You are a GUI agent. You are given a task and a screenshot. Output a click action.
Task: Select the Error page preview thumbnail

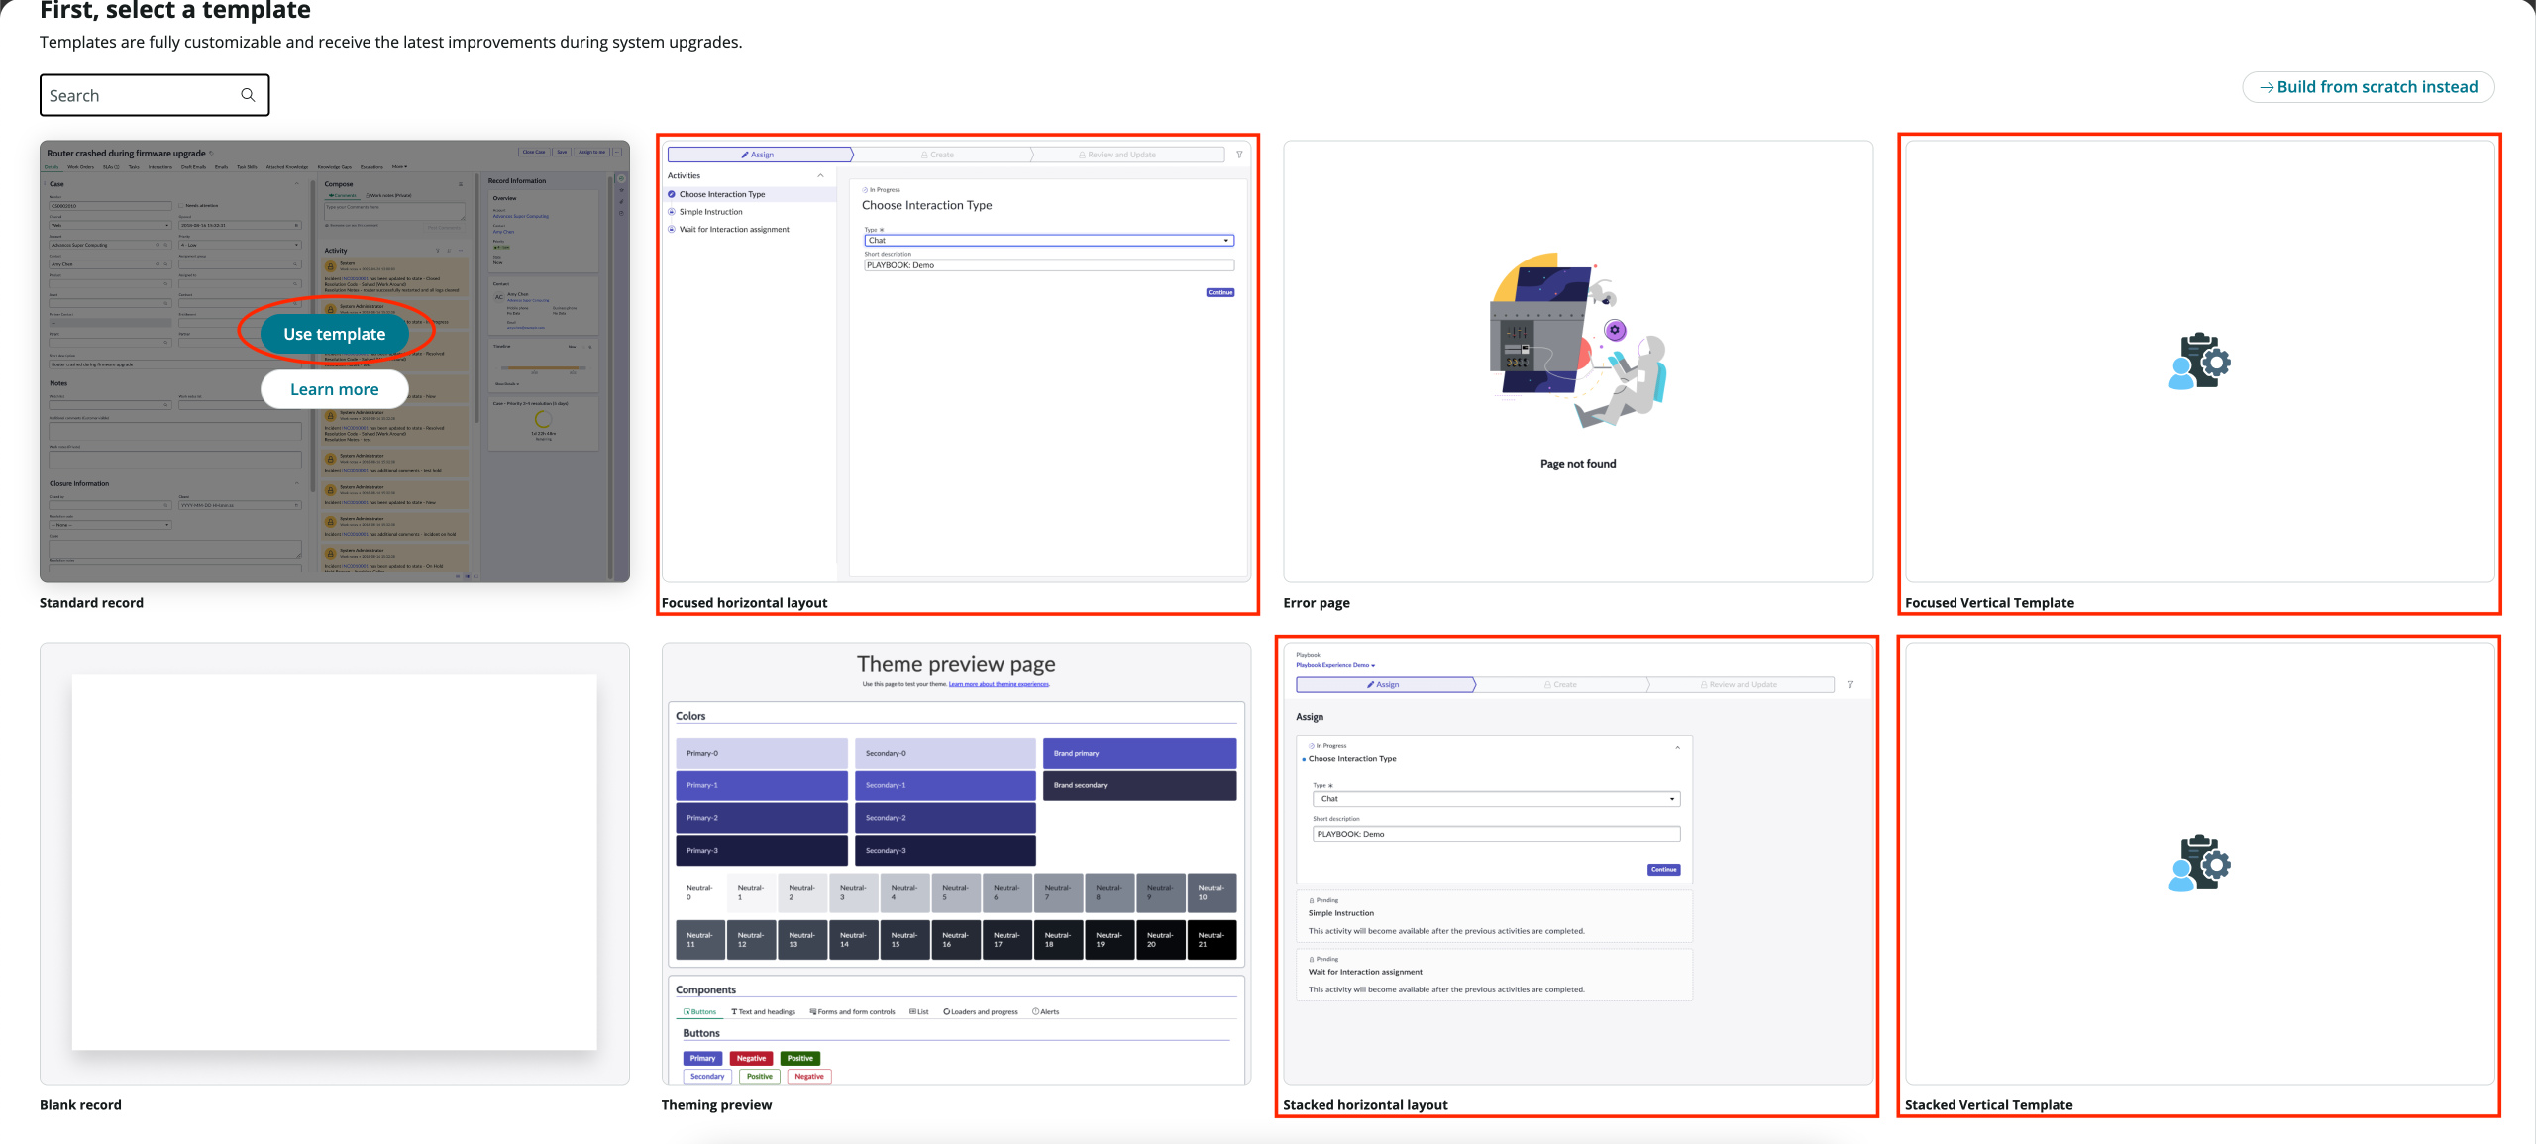(1578, 362)
